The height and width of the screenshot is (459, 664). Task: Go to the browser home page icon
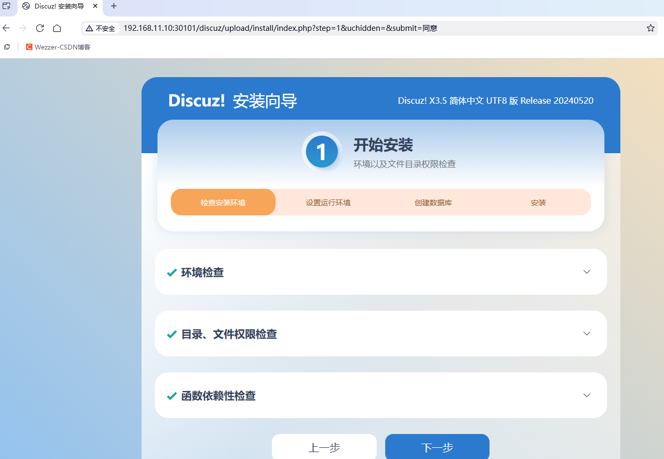click(57, 28)
